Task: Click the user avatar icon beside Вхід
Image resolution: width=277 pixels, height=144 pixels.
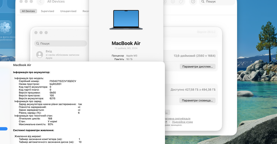Action: point(40,55)
